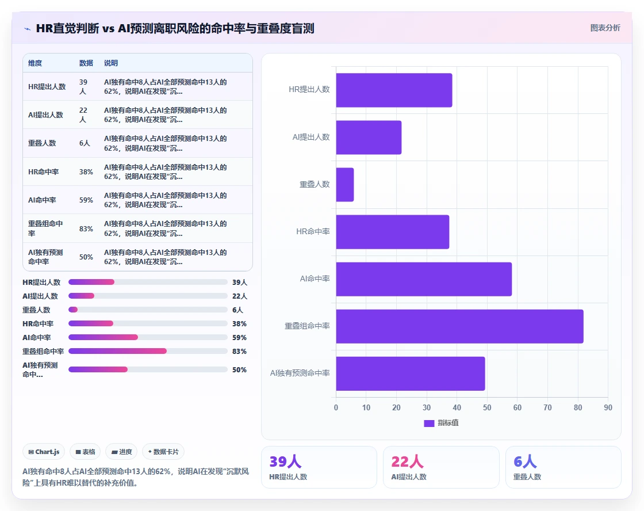The image size is (644, 511).
Task: Click the 说明 text in the HR提出人数 row
Action: [166, 87]
